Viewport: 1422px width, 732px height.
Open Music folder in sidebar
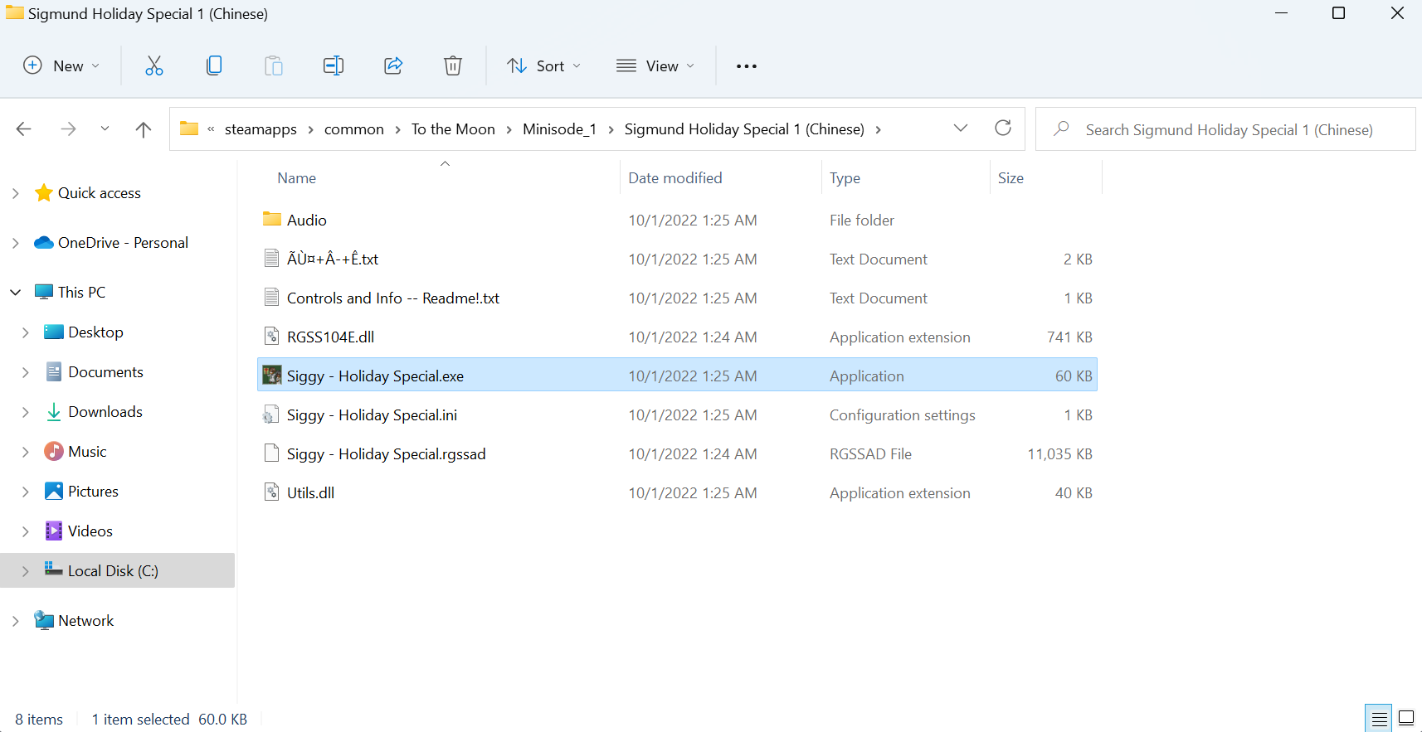(x=87, y=452)
